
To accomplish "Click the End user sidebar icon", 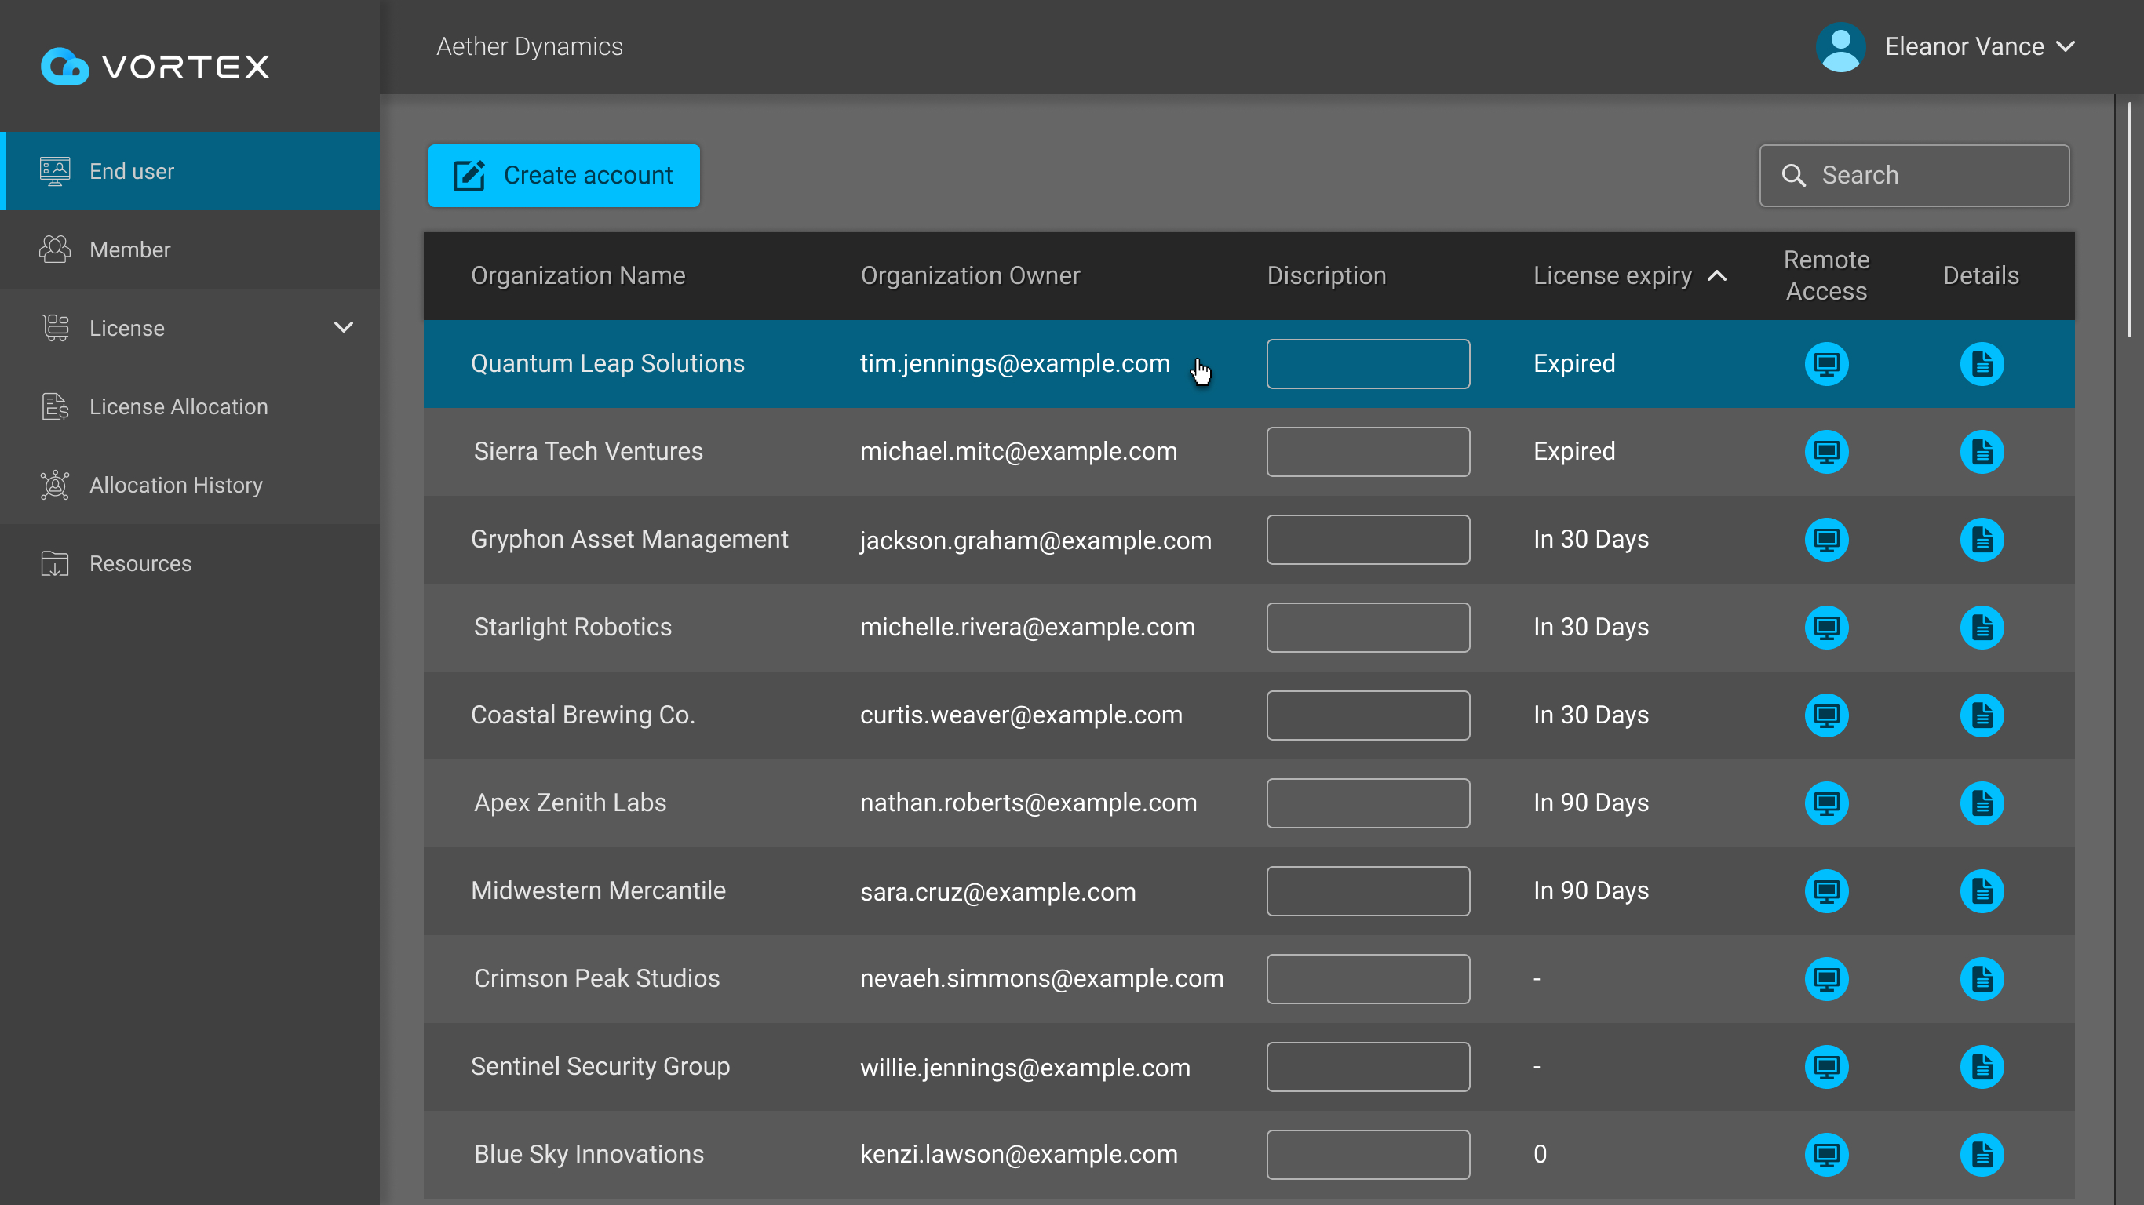I will click(53, 170).
